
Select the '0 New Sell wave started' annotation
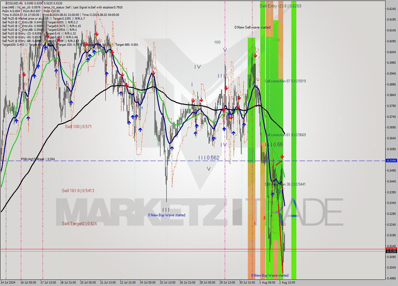coord(252,27)
